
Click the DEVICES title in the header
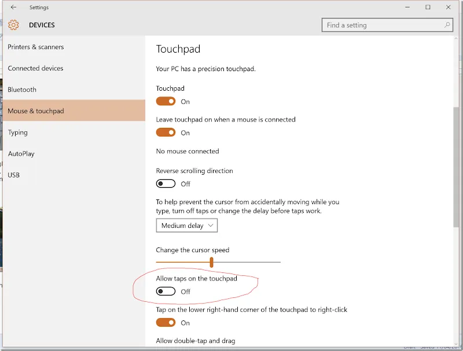[x=42, y=25]
